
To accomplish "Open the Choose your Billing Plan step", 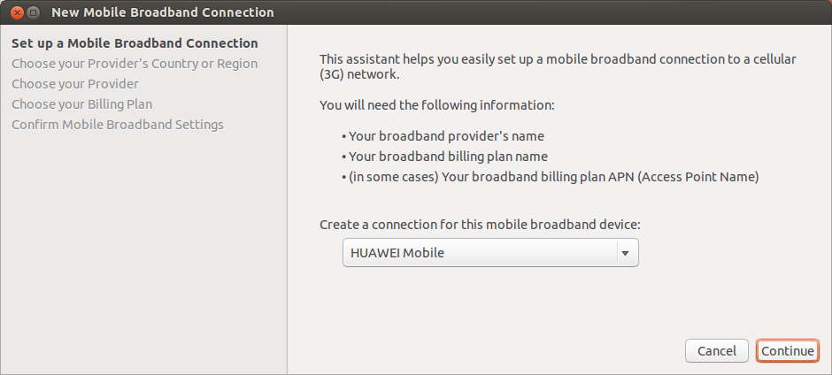I will [x=82, y=104].
